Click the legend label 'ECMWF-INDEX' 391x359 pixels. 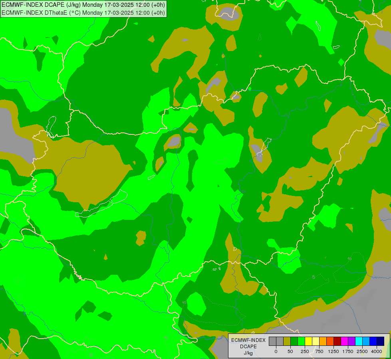click(x=248, y=340)
